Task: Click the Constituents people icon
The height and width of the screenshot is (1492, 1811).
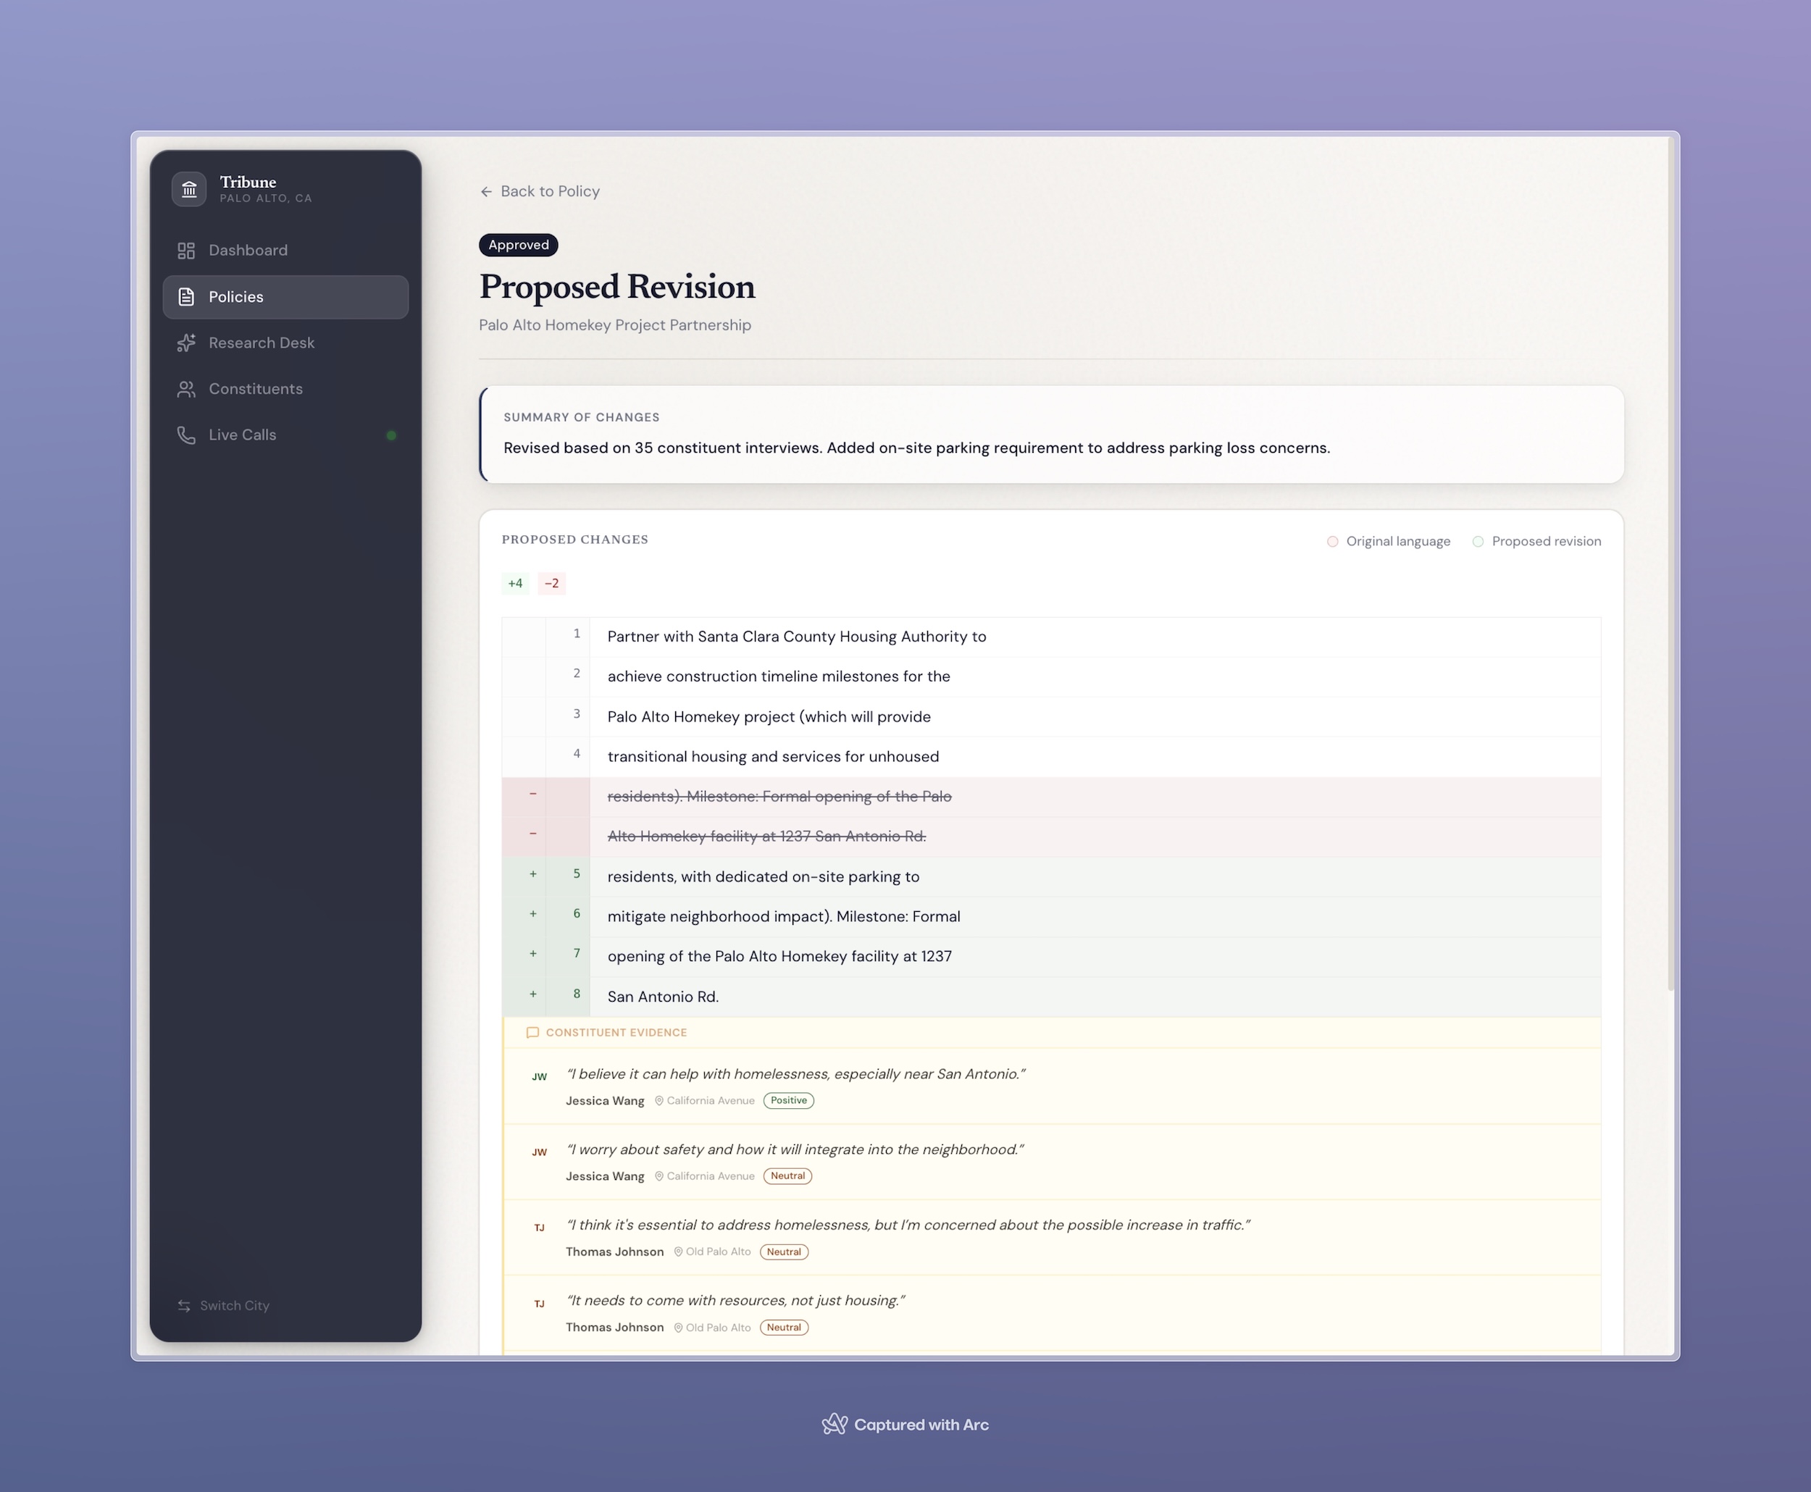Action: (x=186, y=390)
